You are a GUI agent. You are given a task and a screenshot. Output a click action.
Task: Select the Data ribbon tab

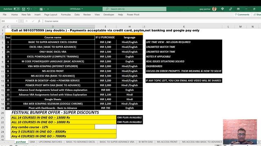click(x=77, y=15)
